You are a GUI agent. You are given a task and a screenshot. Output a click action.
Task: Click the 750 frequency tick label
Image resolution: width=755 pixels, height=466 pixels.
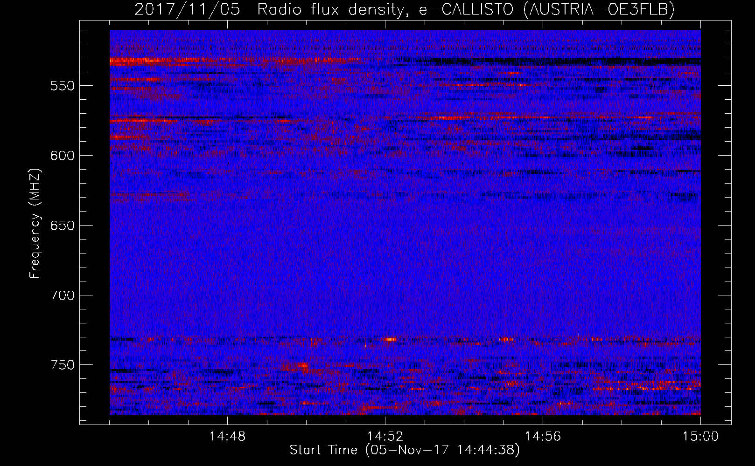(x=63, y=365)
